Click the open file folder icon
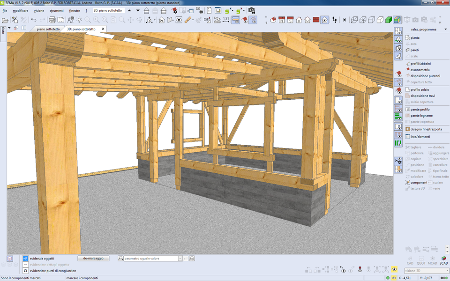Screen dimensions: 450x281 (x=5, y=20)
